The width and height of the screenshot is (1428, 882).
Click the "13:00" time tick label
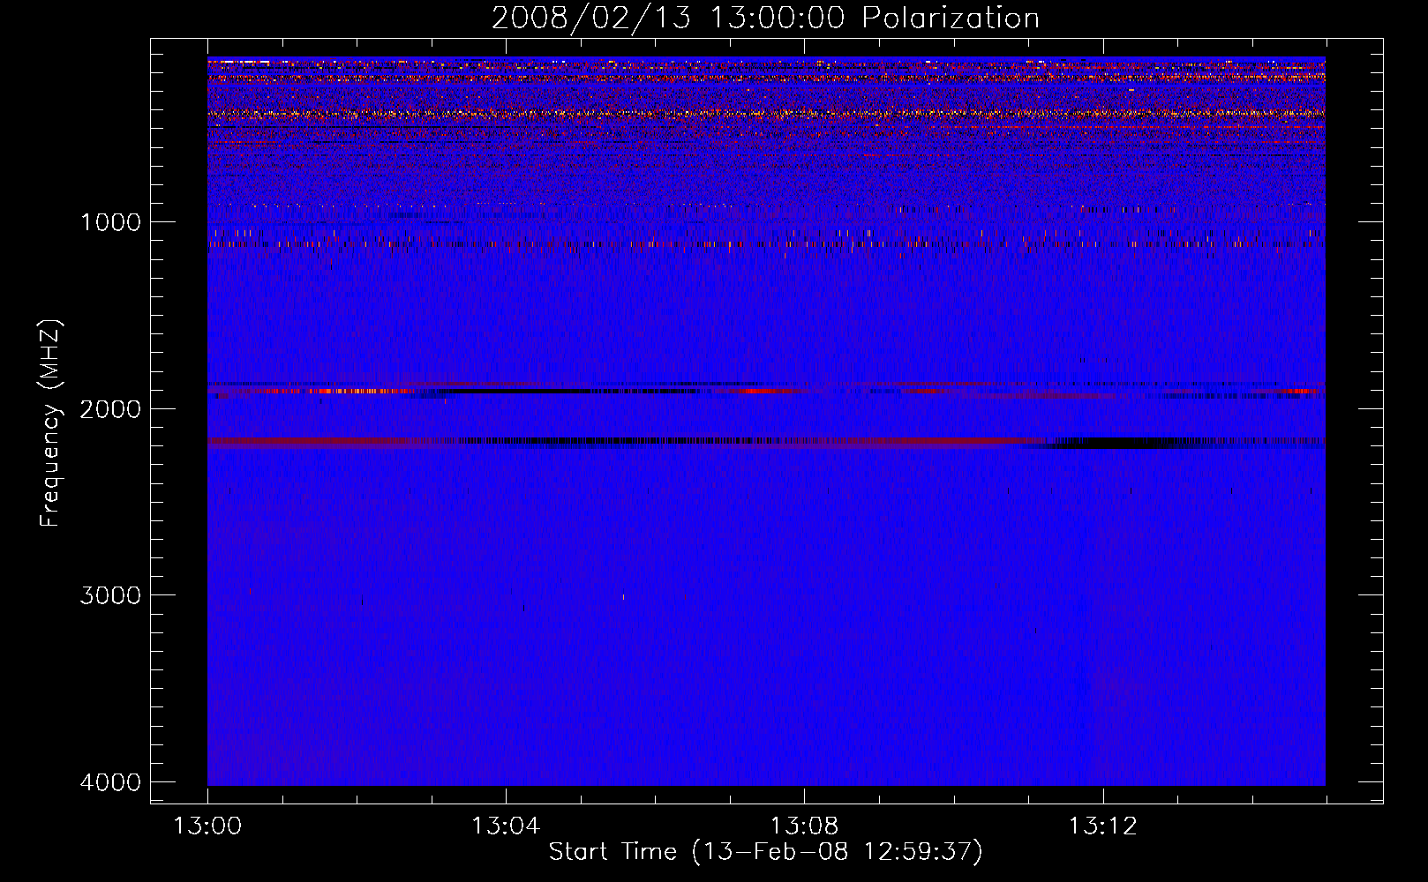(x=207, y=826)
